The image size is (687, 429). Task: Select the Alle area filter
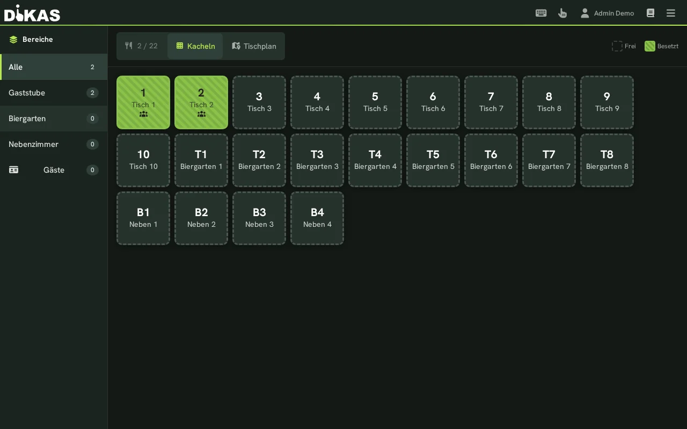[54, 67]
